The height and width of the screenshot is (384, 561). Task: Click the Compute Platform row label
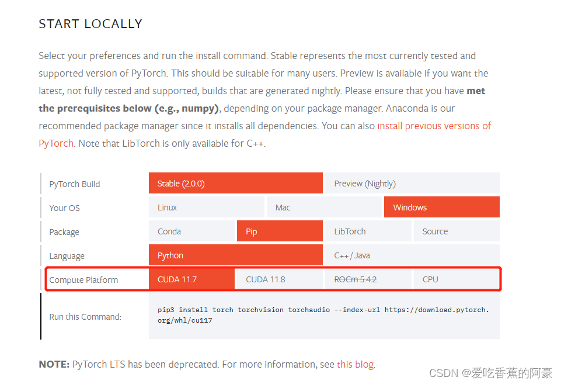pos(83,280)
